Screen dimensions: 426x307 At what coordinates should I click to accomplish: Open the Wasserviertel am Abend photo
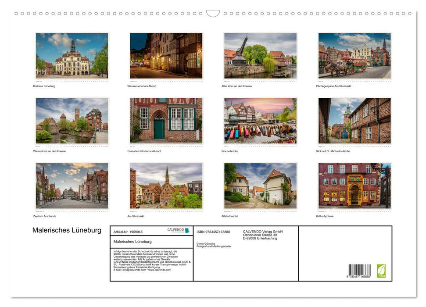(x=165, y=55)
